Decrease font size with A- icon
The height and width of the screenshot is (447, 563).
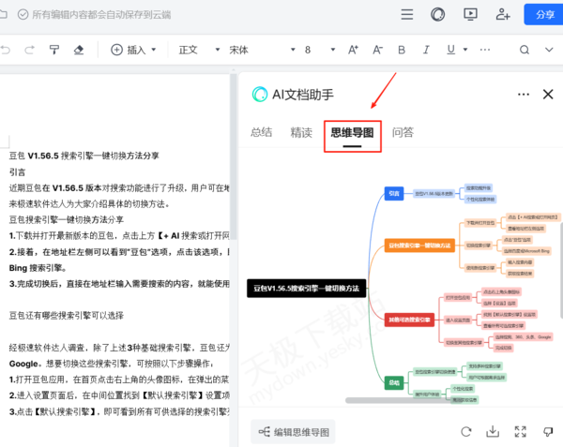(x=377, y=50)
